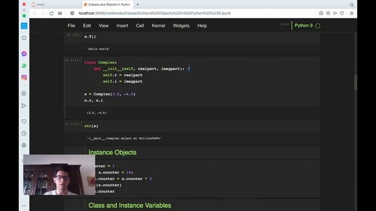Image resolution: width=376 pixels, height=211 pixels.
Task: Click the 'class Complex:' code line
Action: click(x=100, y=63)
